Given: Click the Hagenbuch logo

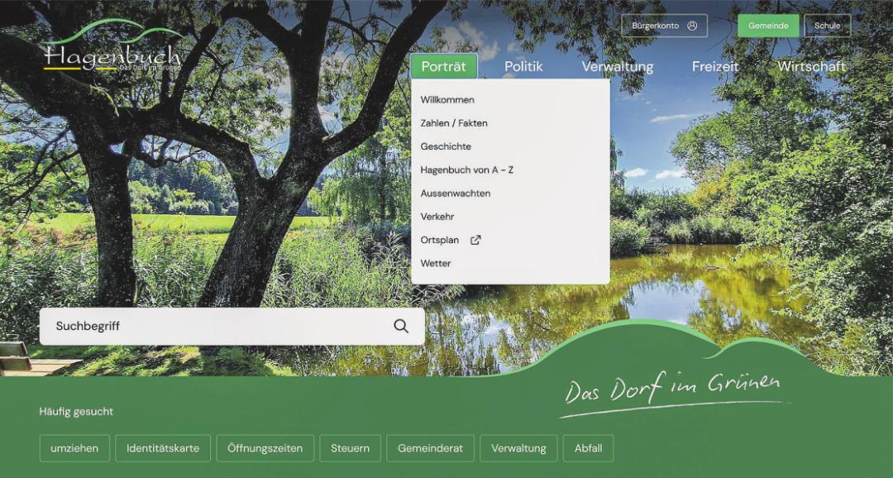Looking at the screenshot, I should coord(112,51).
